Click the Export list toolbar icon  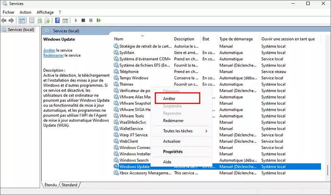47,20
